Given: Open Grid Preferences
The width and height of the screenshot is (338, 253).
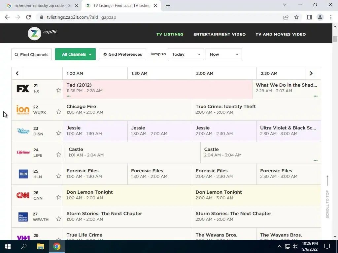Looking at the screenshot, I should [x=122, y=54].
